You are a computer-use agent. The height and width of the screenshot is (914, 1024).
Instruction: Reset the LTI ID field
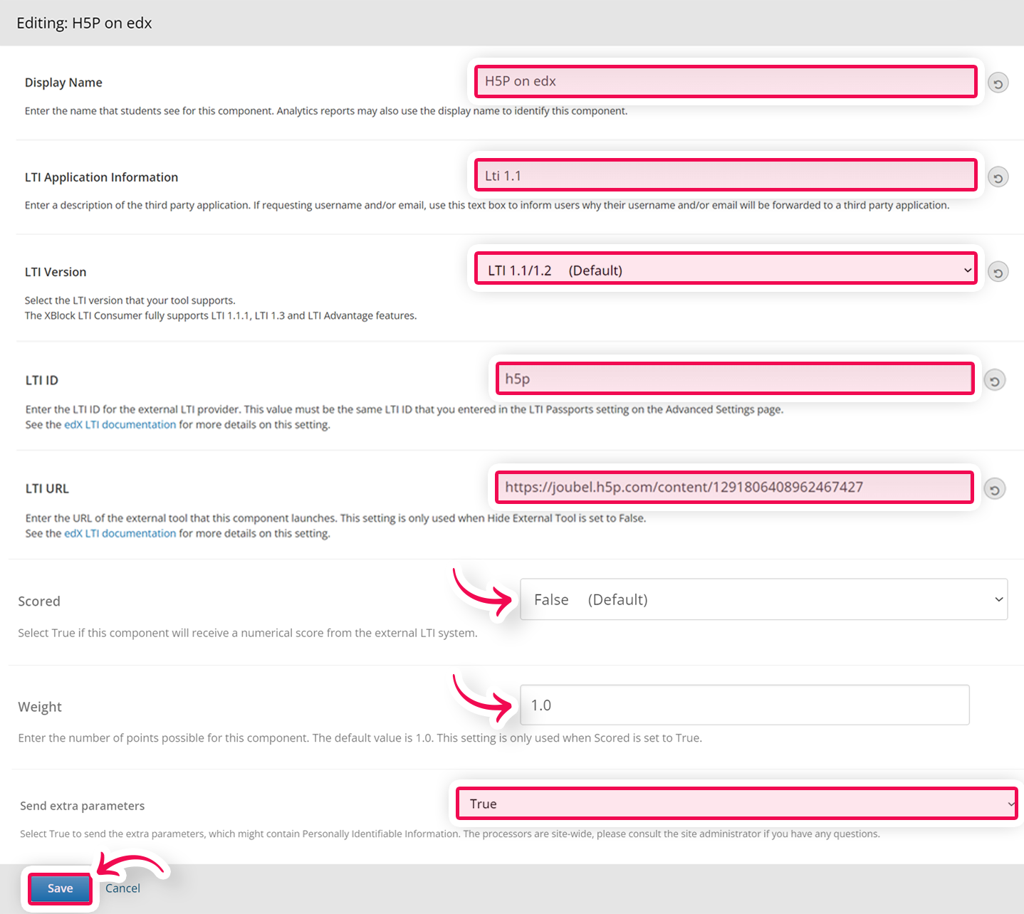994,381
